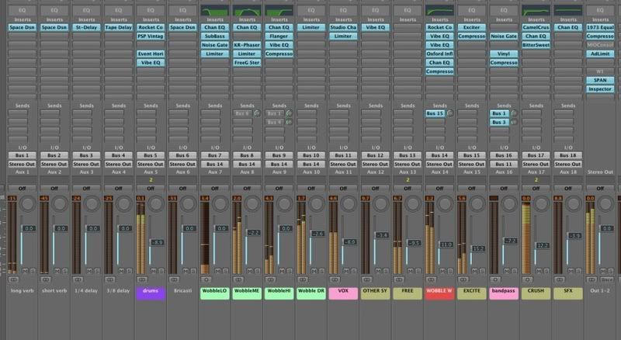Click the mono format icon on bandpass strip

(495, 279)
